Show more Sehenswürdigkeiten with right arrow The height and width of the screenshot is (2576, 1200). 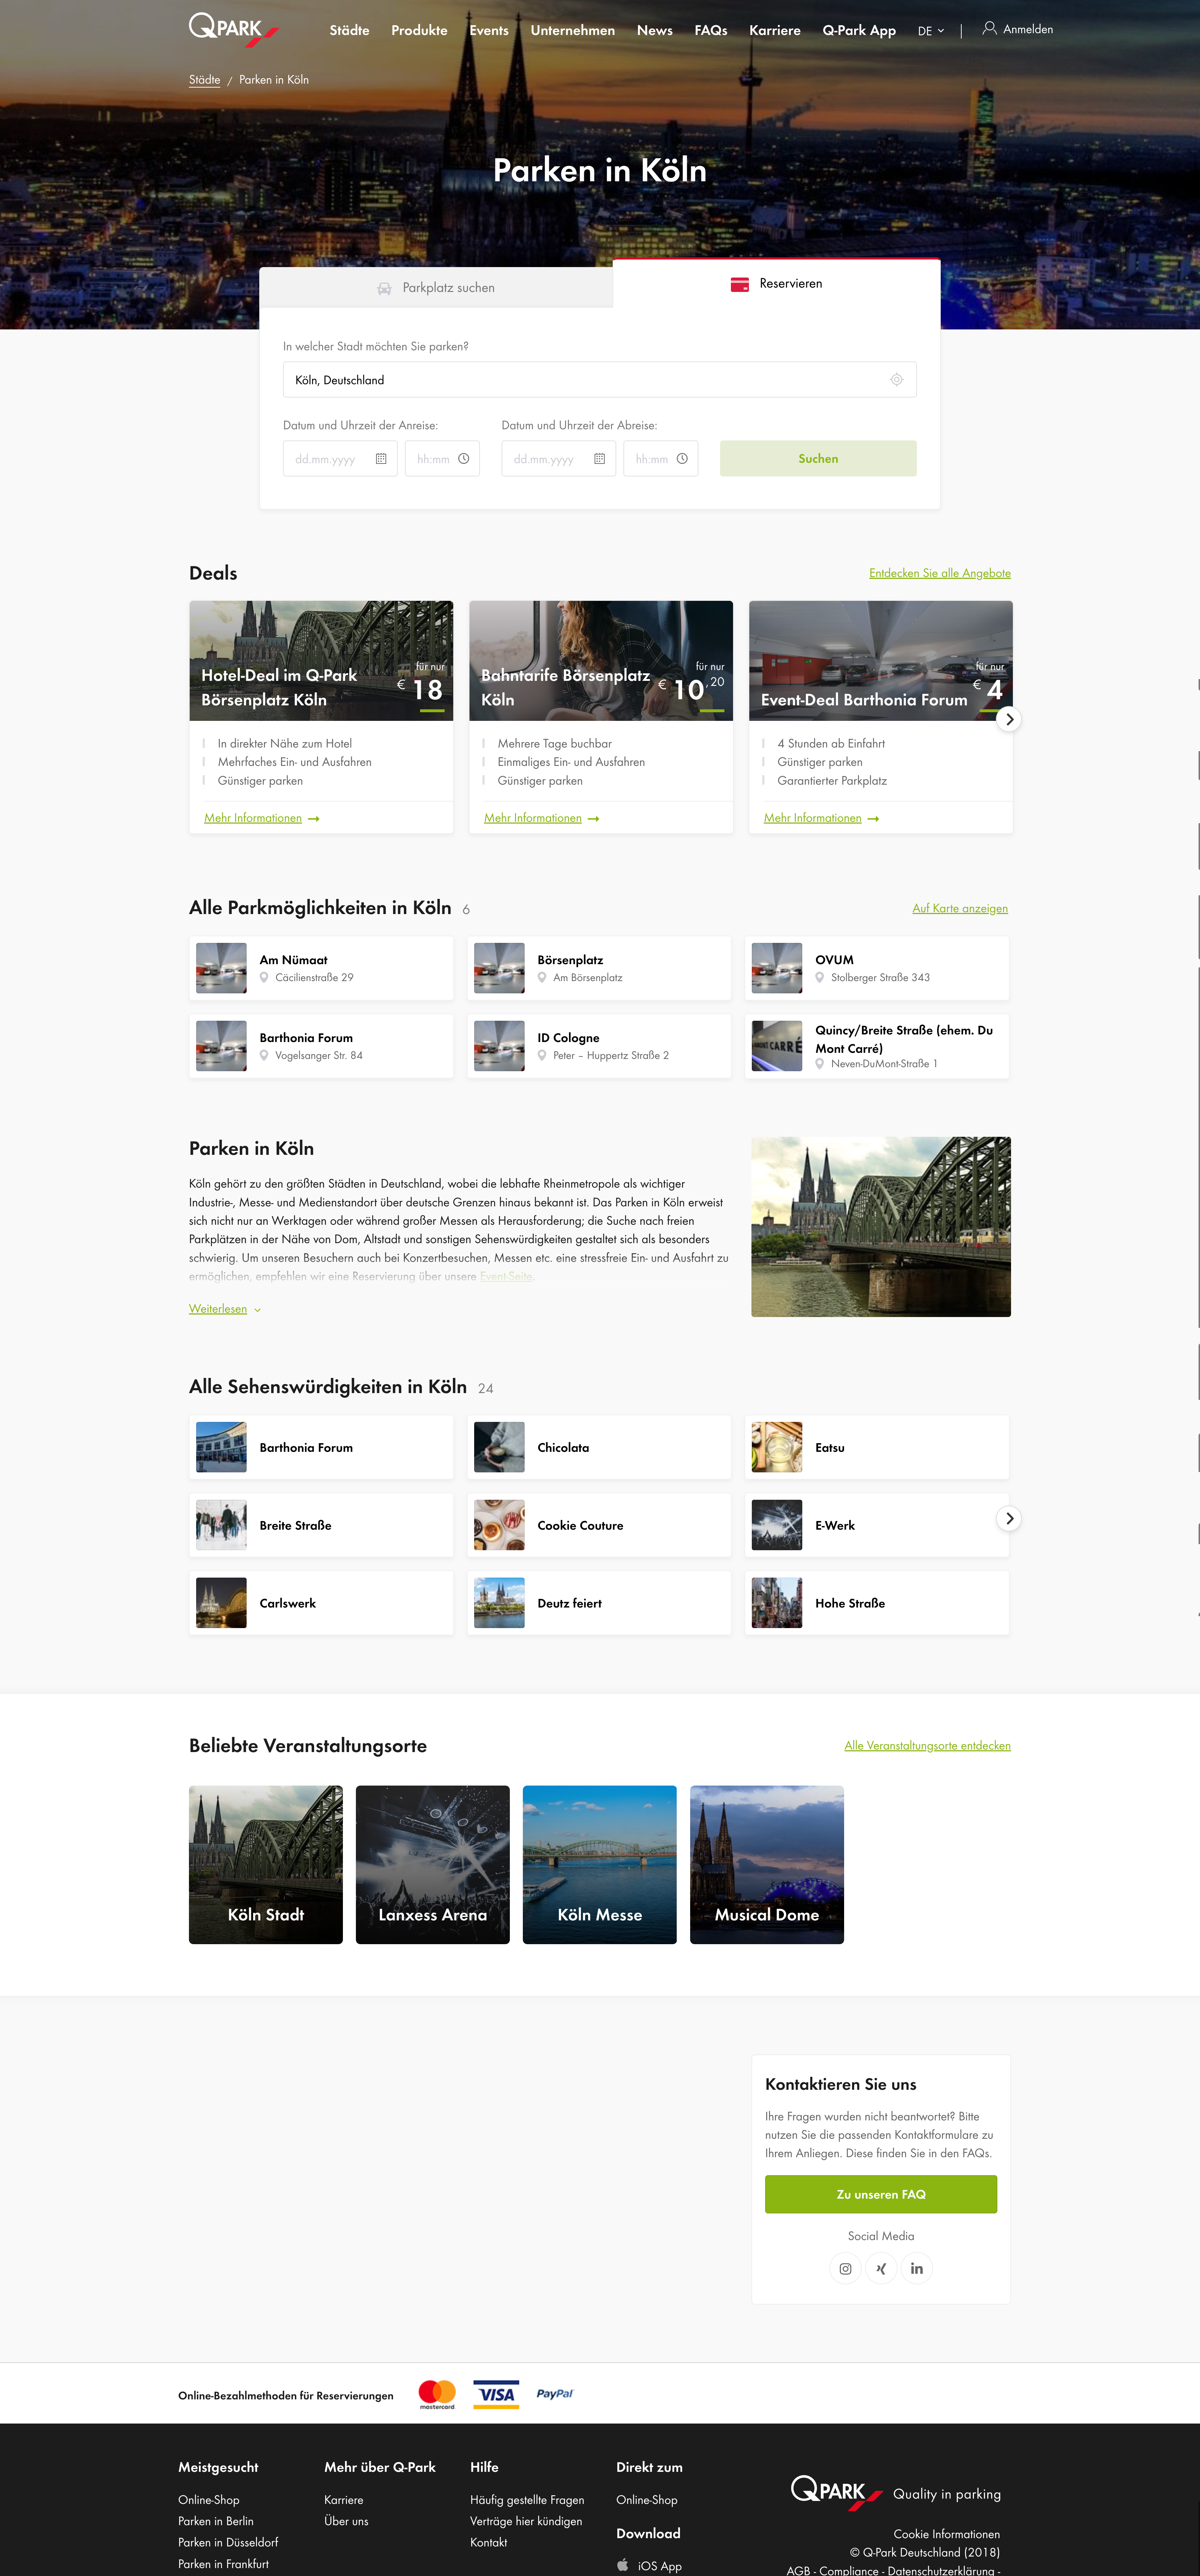(1009, 1518)
